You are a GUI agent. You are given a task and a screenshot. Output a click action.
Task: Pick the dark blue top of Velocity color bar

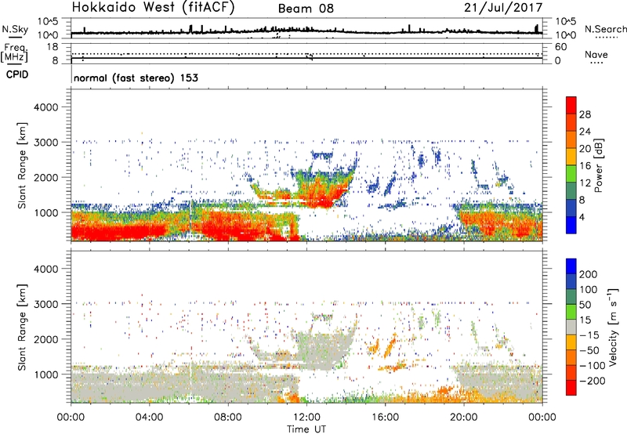point(573,265)
